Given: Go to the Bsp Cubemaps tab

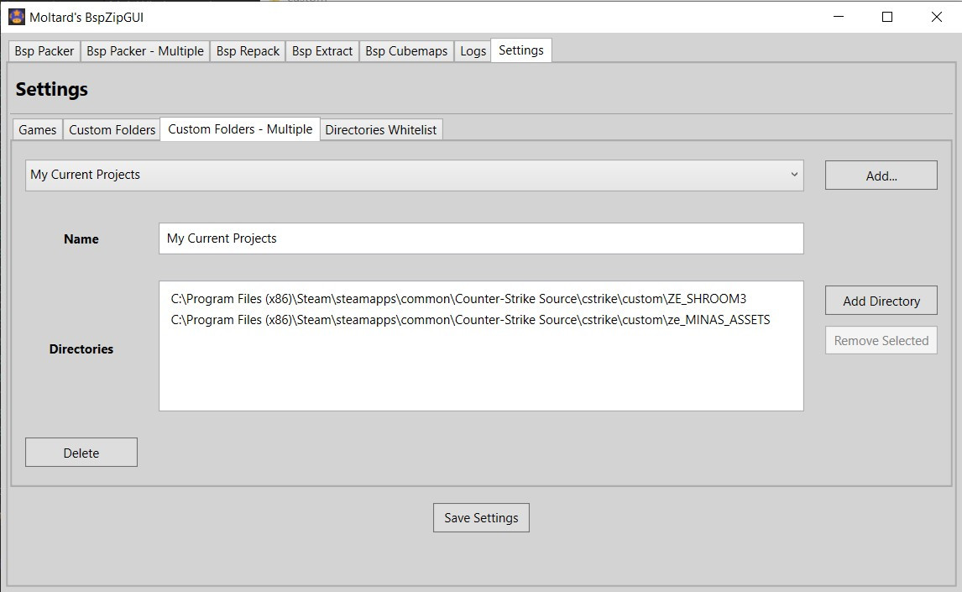Looking at the screenshot, I should pyautogui.click(x=406, y=50).
